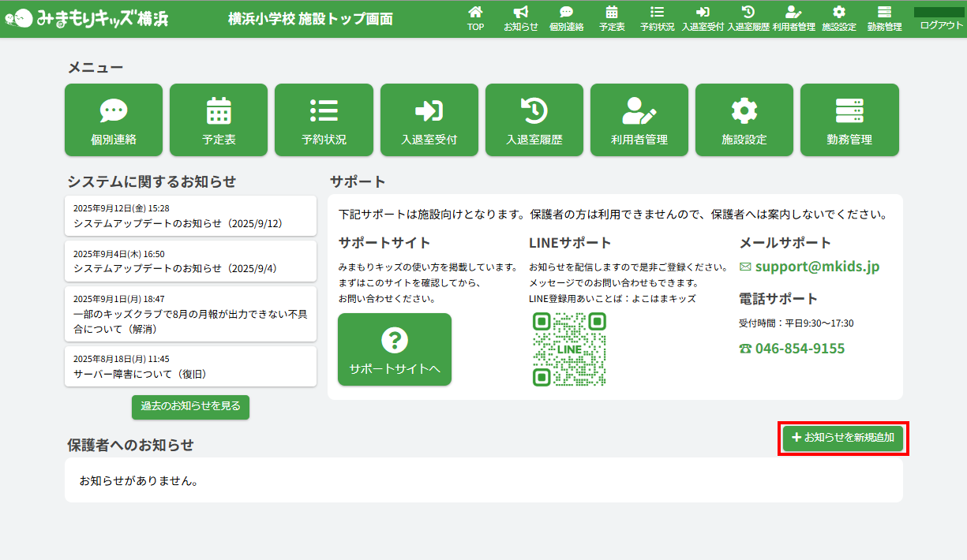Click the LINE QR code image
The image size is (967, 560).
[569, 349]
